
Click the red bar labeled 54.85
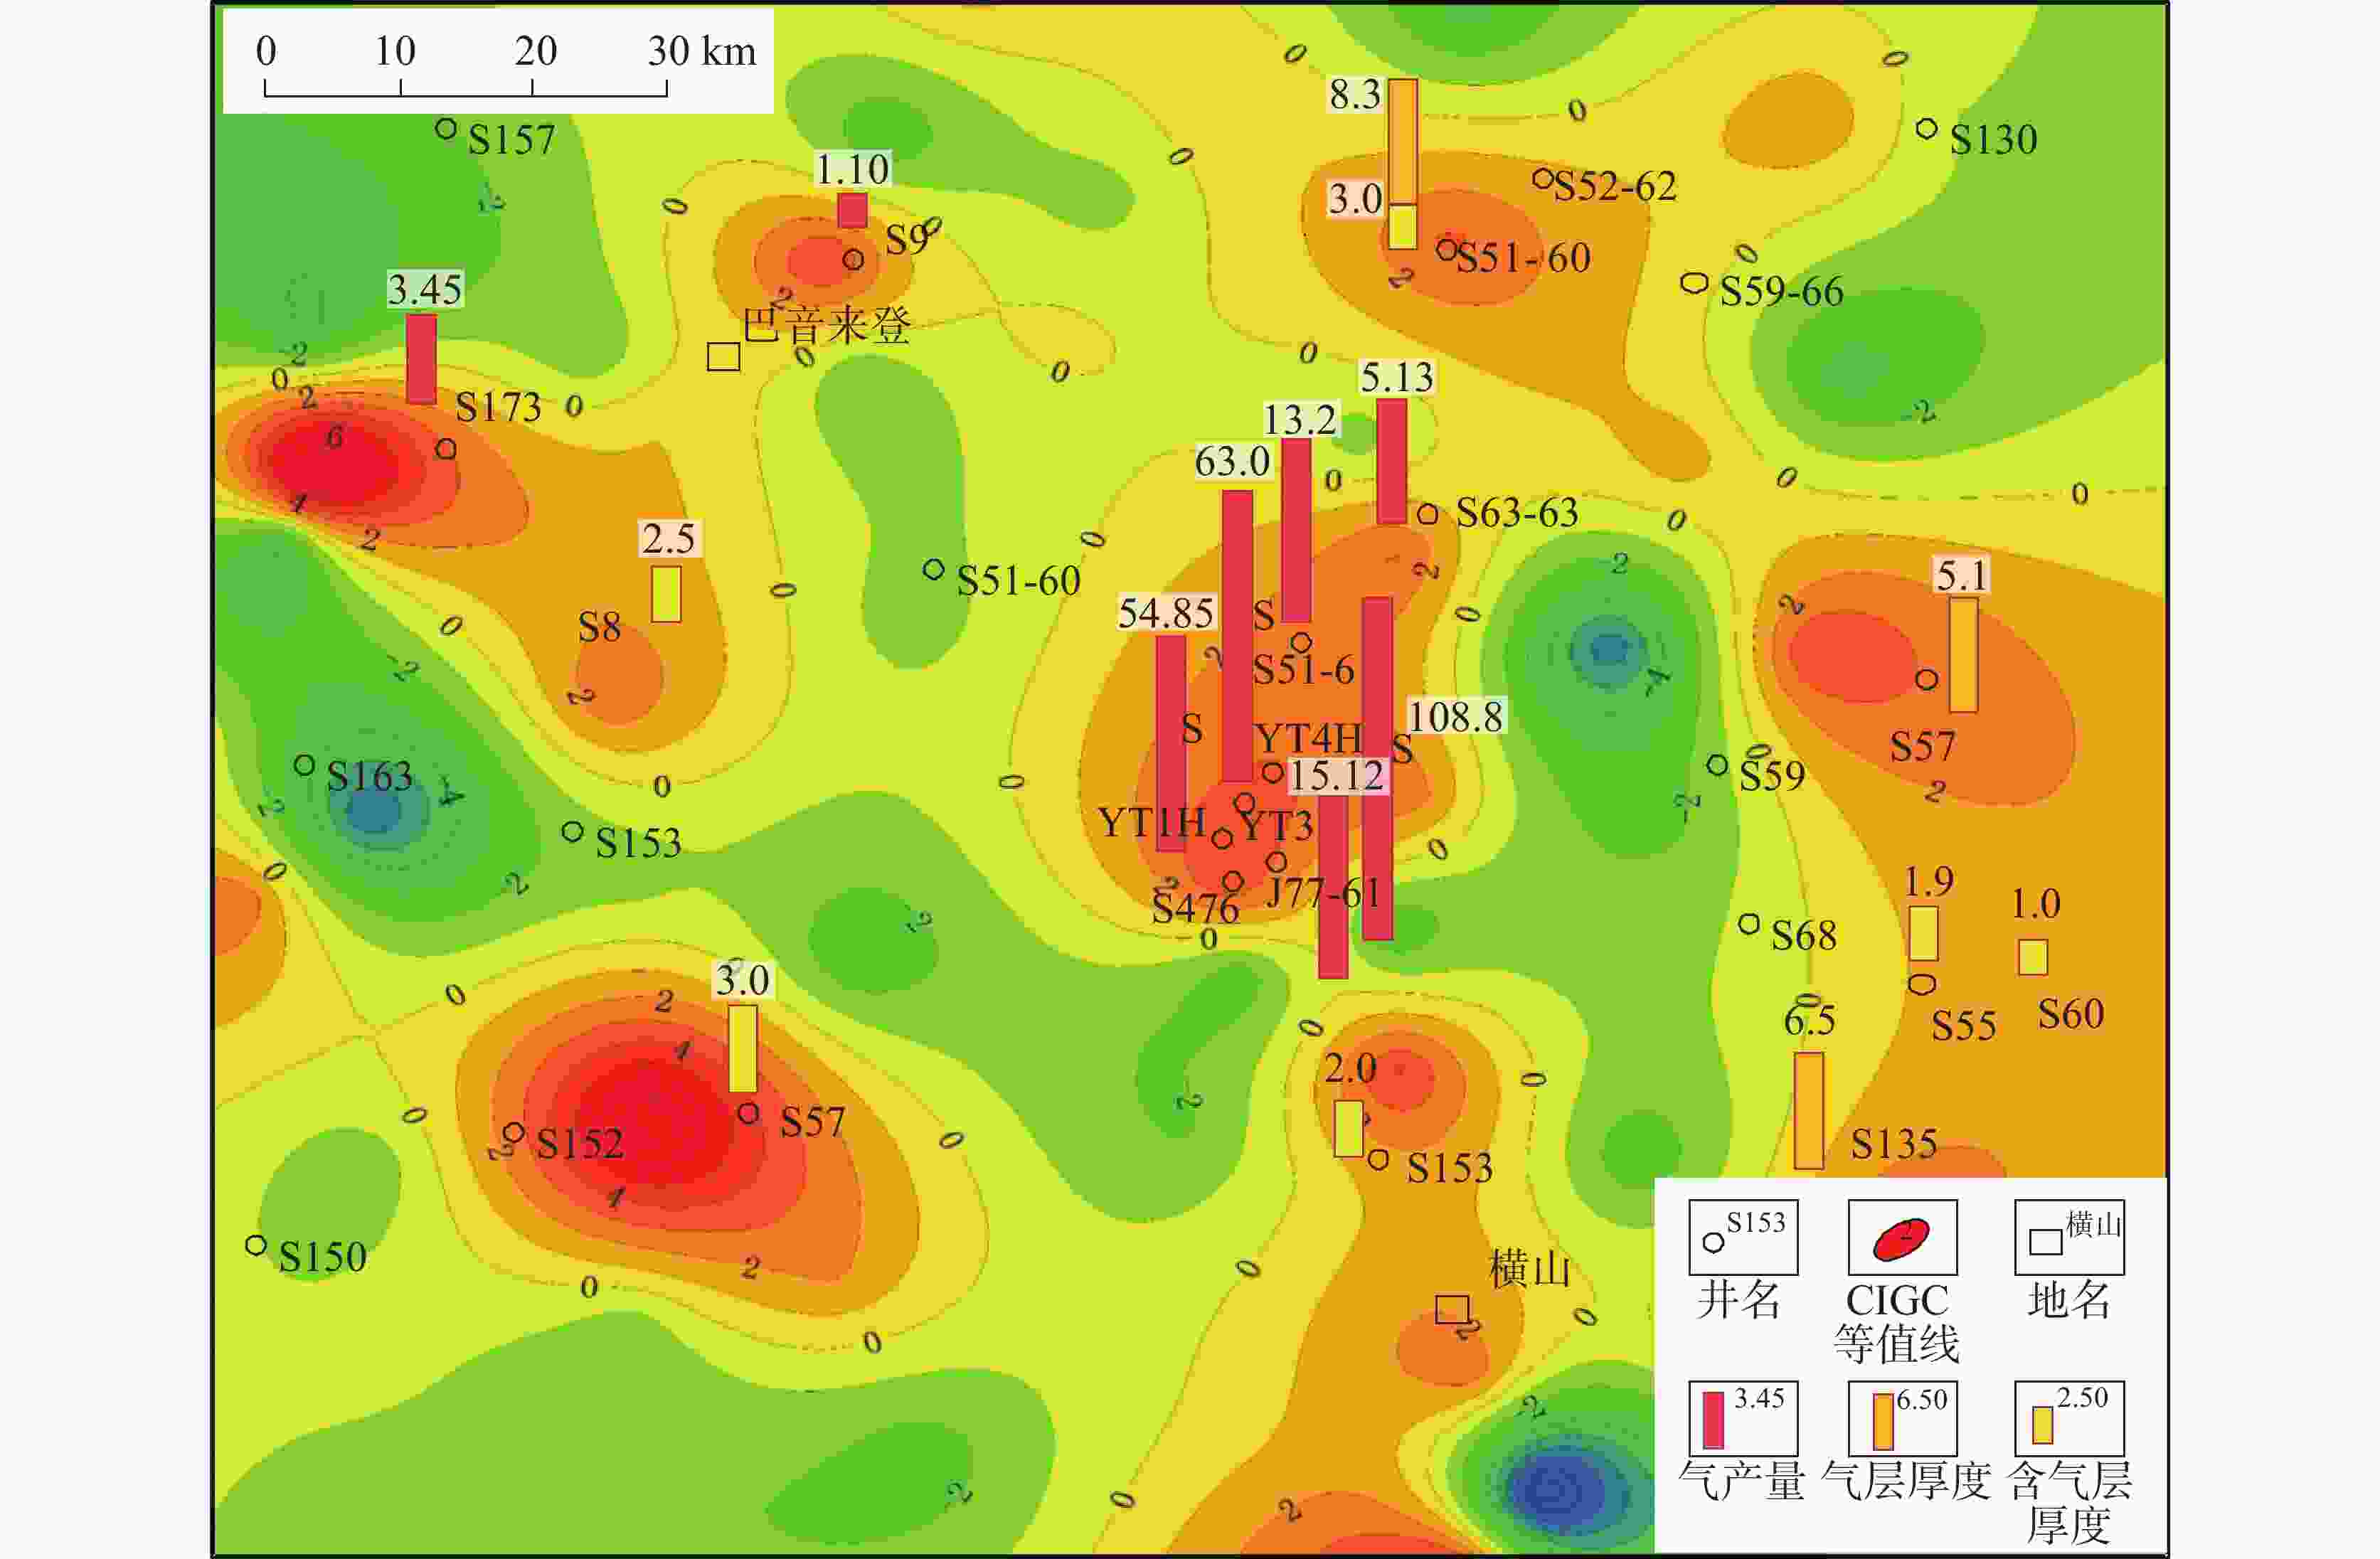pyautogui.click(x=1171, y=743)
